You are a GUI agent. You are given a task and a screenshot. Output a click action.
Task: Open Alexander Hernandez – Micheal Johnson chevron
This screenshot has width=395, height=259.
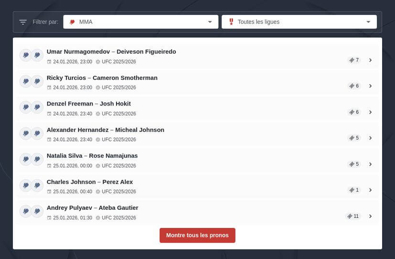(370, 138)
